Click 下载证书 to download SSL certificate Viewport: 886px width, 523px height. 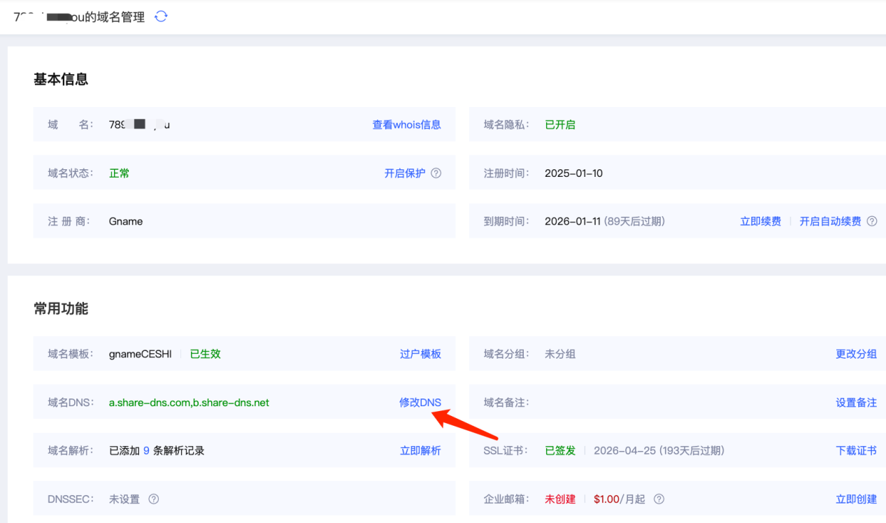click(856, 451)
